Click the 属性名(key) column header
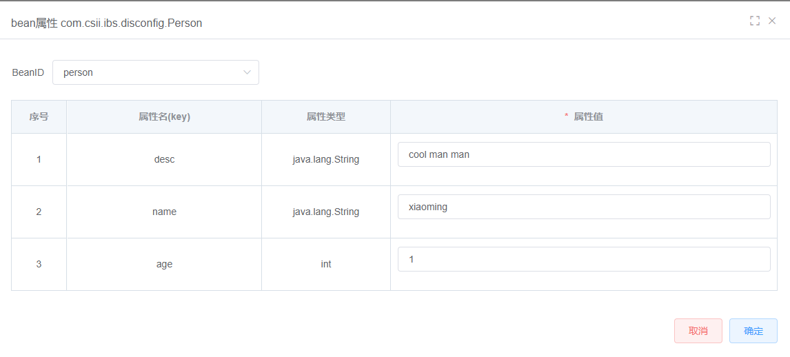The height and width of the screenshot is (357, 790). [x=164, y=117]
